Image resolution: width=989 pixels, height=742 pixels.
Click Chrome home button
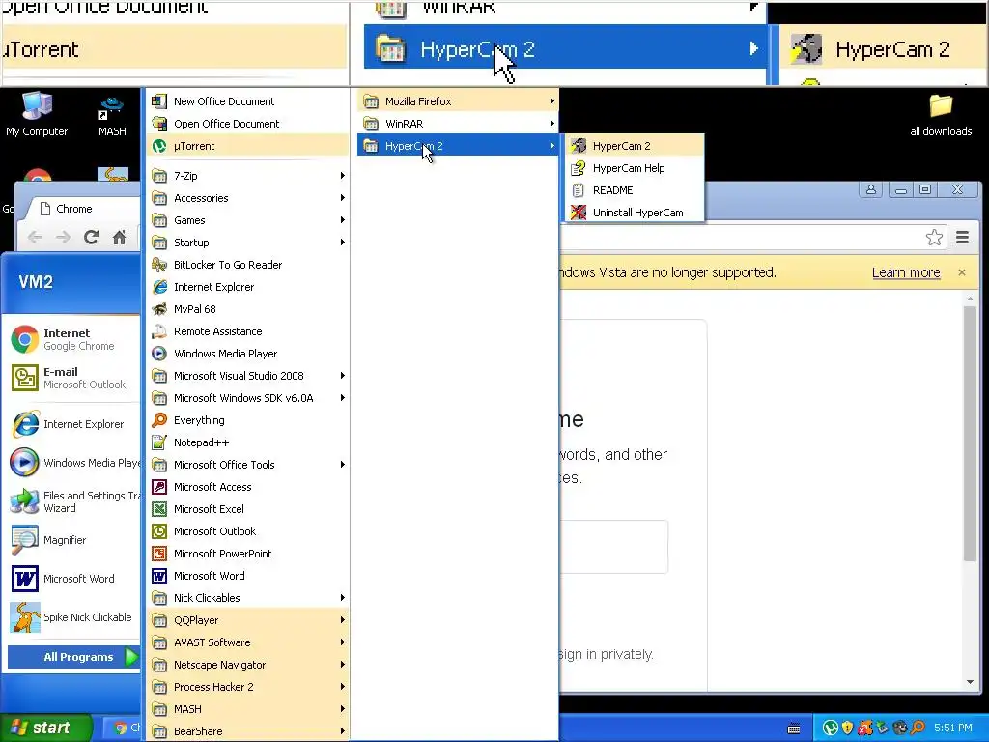point(119,238)
